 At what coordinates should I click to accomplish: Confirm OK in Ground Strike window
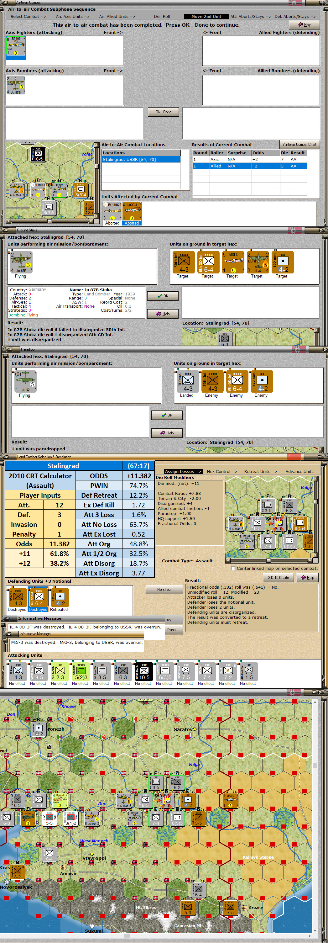point(163,296)
